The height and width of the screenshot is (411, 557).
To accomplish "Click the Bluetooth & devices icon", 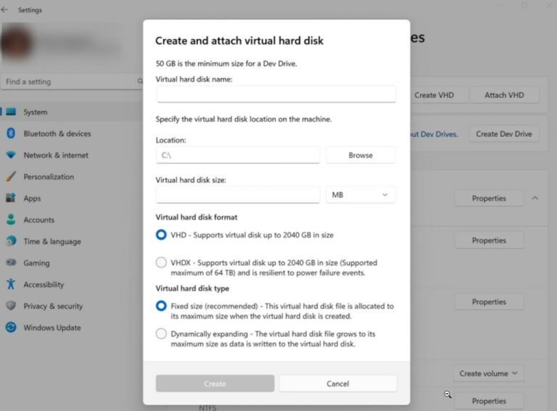I will [x=11, y=133].
